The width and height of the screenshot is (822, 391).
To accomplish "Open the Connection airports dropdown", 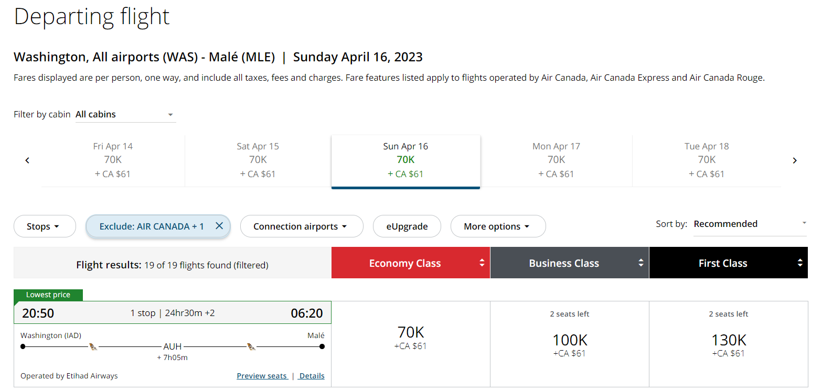I will coord(302,226).
